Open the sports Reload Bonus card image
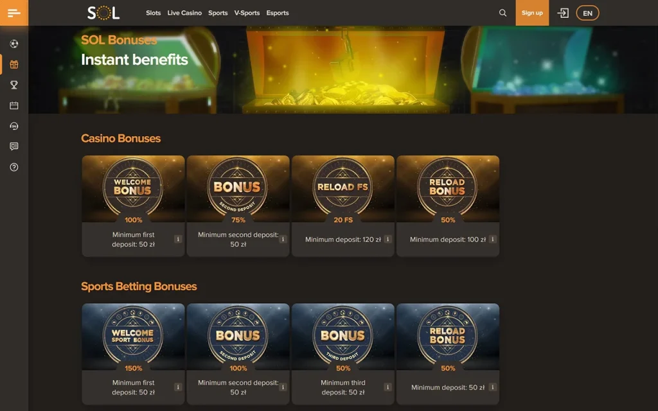 [448, 337]
